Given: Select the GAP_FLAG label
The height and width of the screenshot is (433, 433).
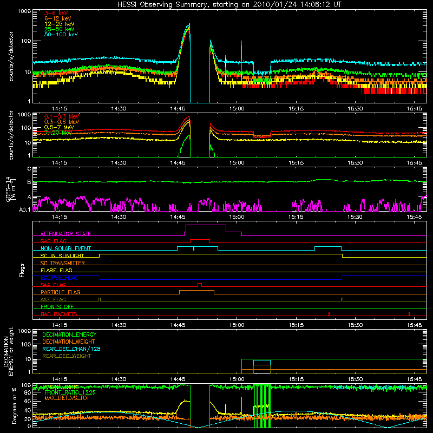Looking at the screenshot, I should pyautogui.click(x=54, y=241).
